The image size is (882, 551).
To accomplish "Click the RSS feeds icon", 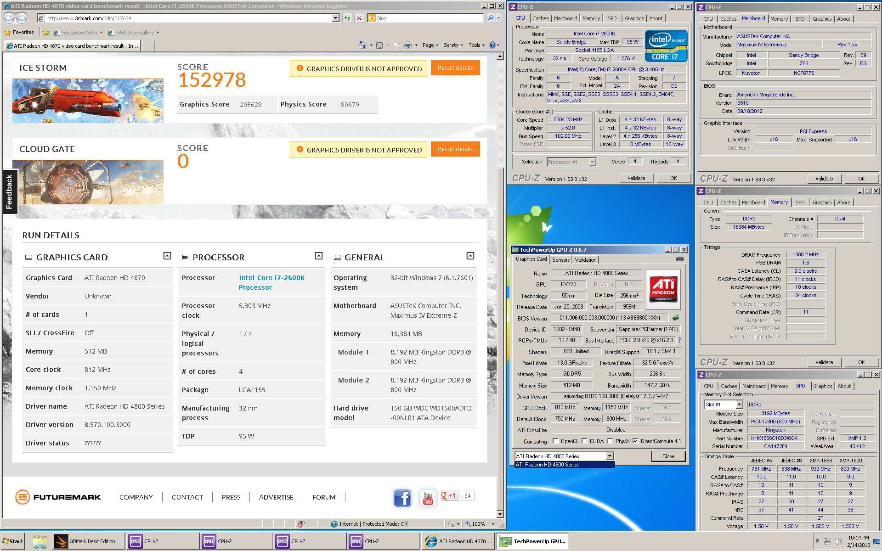I will click(379, 45).
